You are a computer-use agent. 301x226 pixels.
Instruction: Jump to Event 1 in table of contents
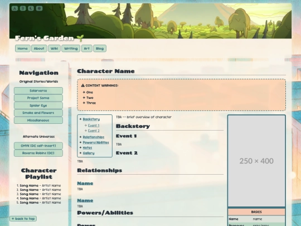click(94, 126)
